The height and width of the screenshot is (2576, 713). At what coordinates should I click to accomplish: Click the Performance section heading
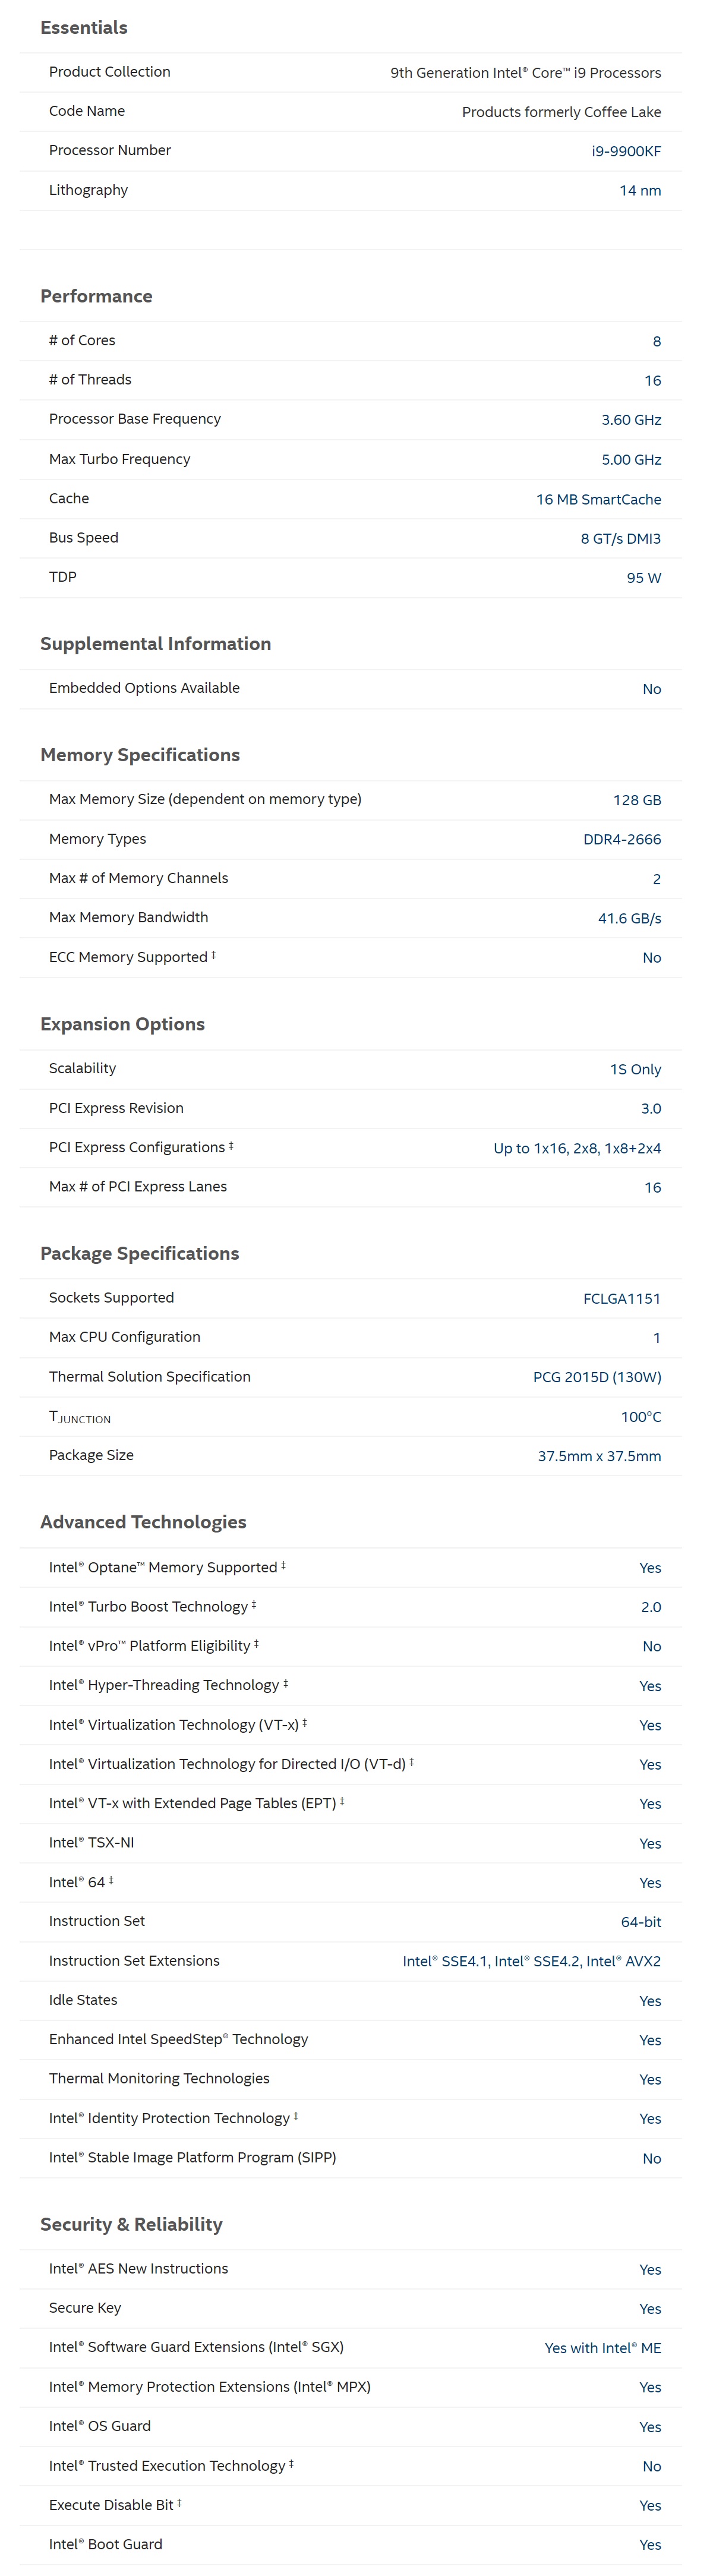coord(96,296)
